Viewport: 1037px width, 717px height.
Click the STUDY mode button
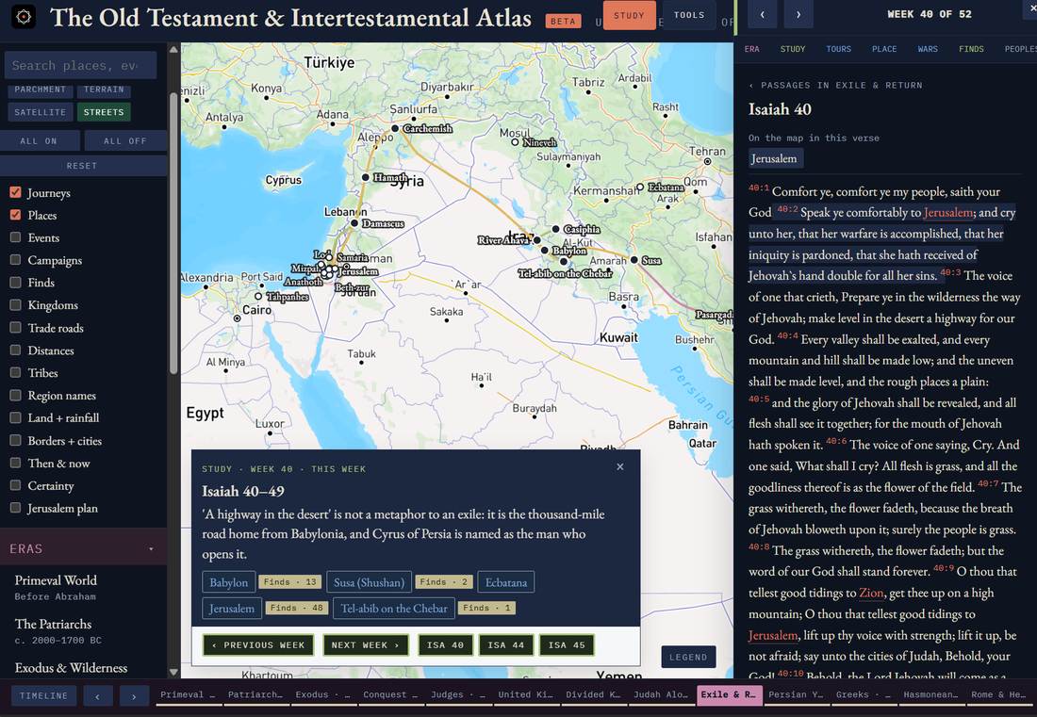tap(629, 15)
